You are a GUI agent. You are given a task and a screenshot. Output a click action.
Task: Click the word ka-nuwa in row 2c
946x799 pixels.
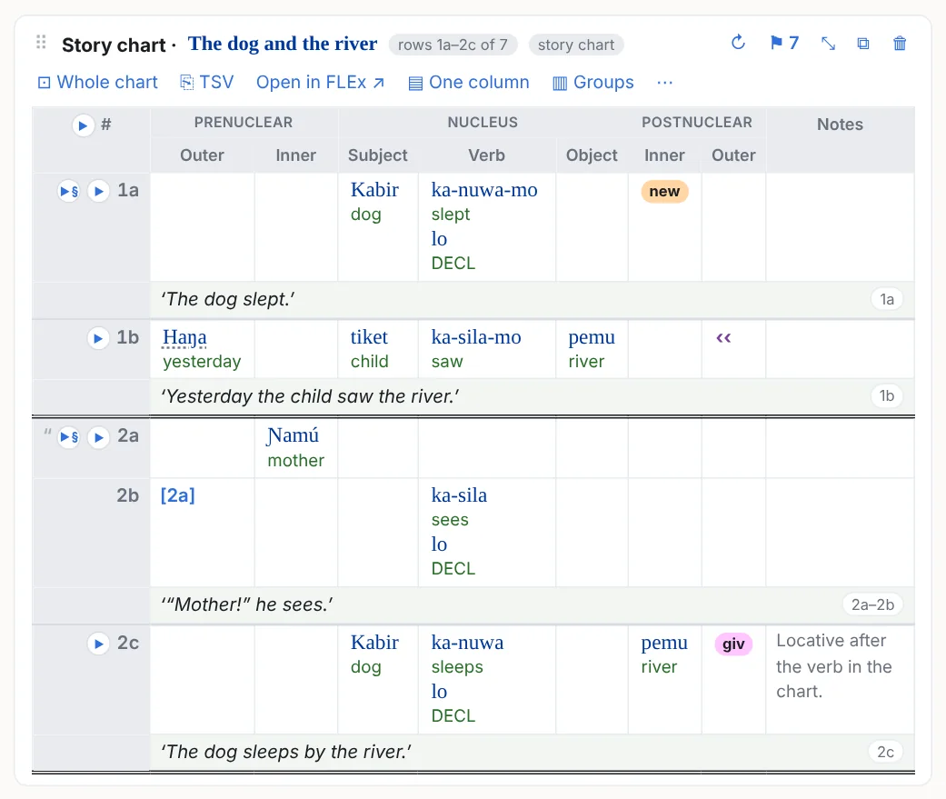click(x=468, y=643)
